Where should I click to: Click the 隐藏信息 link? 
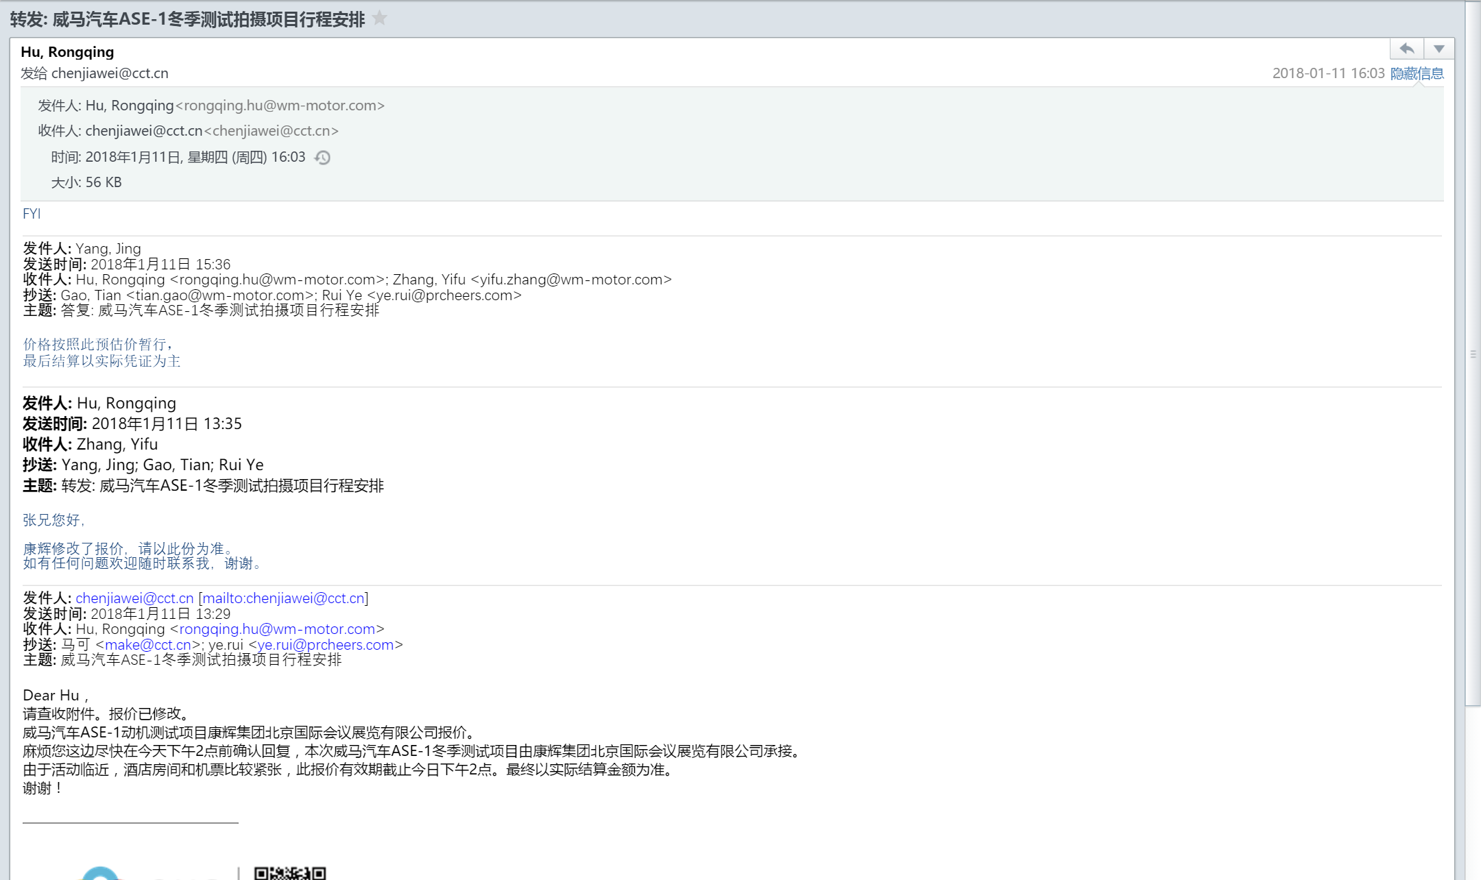point(1417,73)
